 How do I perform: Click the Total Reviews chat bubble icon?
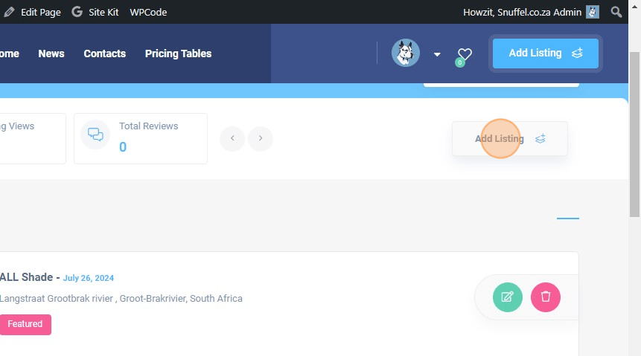pyautogui.click(x=95, y=135)
